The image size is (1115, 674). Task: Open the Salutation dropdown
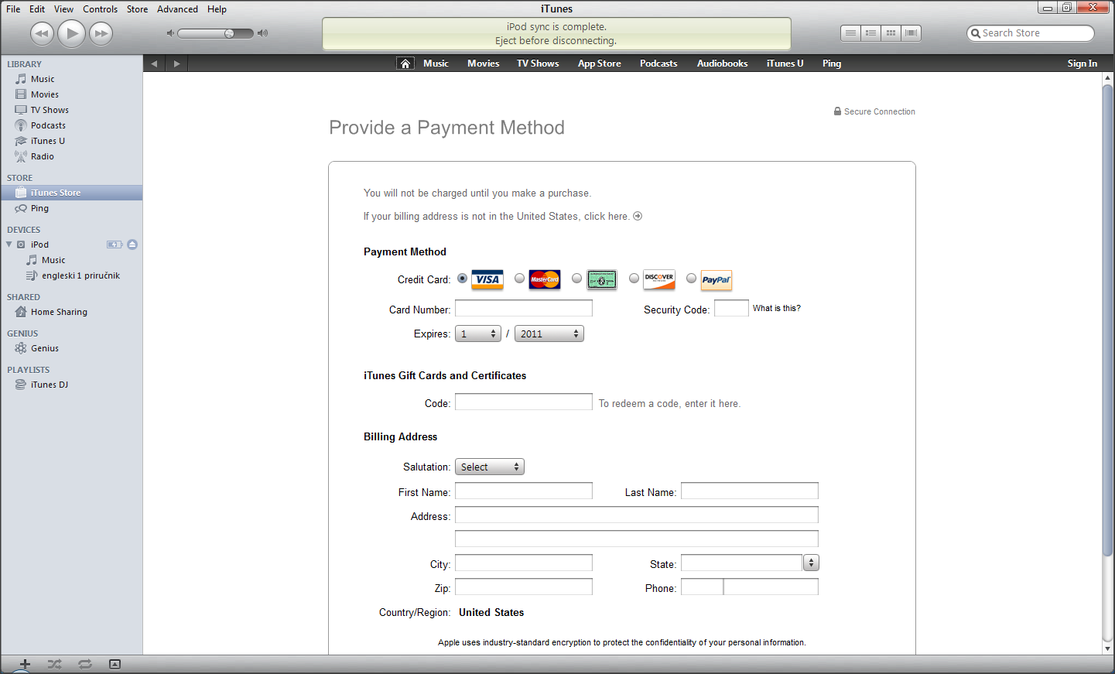(490, 467)
